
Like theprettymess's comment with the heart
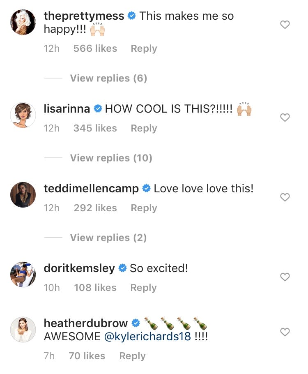pyautogui.click(x=285, y=25)
